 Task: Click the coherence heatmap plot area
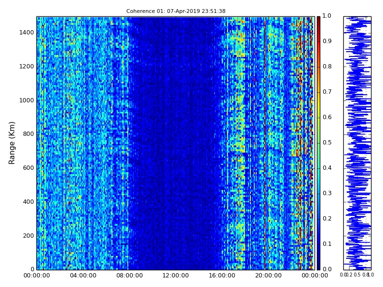pyautogui.click(x=176, y=143)
